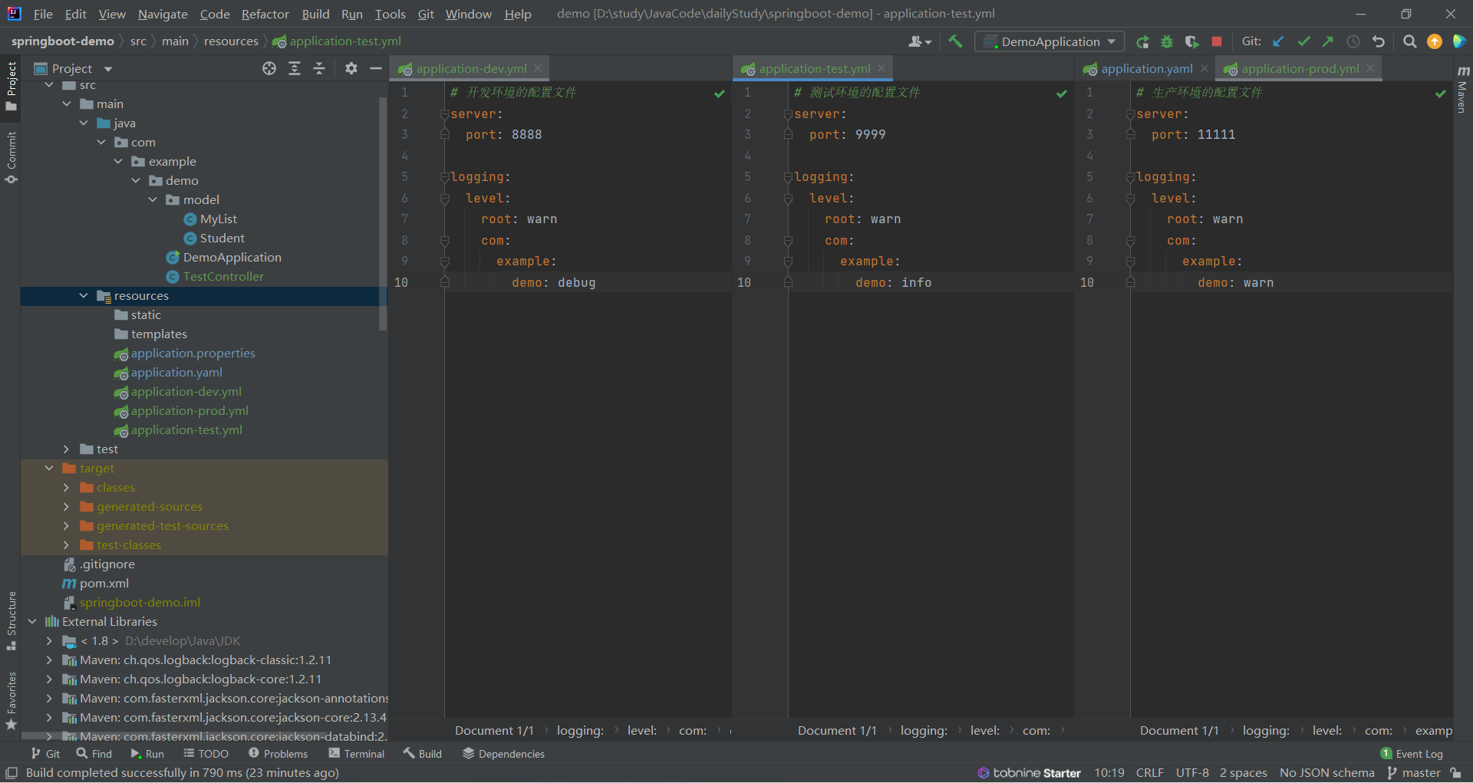Click 'No JSON schema' status widget
Viewport: 1473px width, 783px height.
1326,773
